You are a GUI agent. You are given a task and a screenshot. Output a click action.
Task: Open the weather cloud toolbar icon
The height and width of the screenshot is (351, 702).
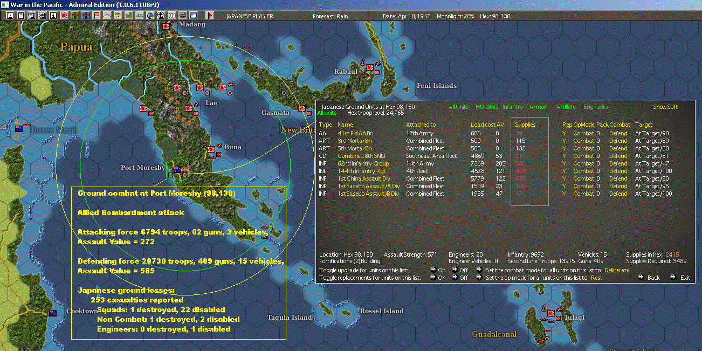coord(194,16)
